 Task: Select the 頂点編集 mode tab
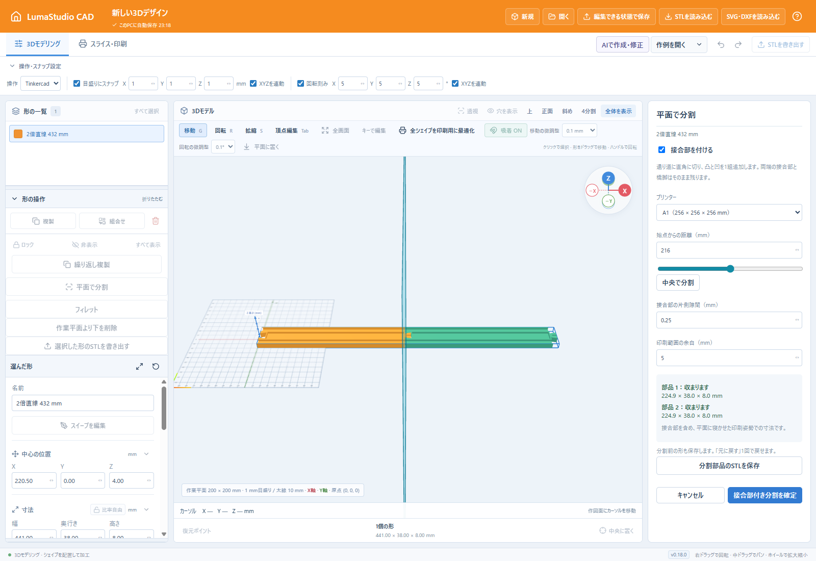292,131
